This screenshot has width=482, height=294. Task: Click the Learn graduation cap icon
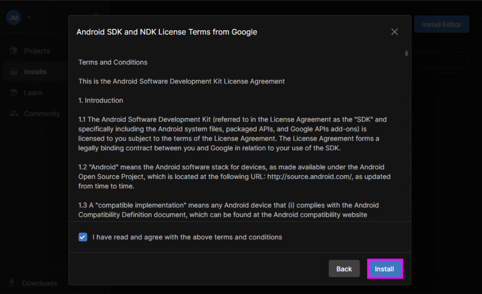tap(14, 93)
